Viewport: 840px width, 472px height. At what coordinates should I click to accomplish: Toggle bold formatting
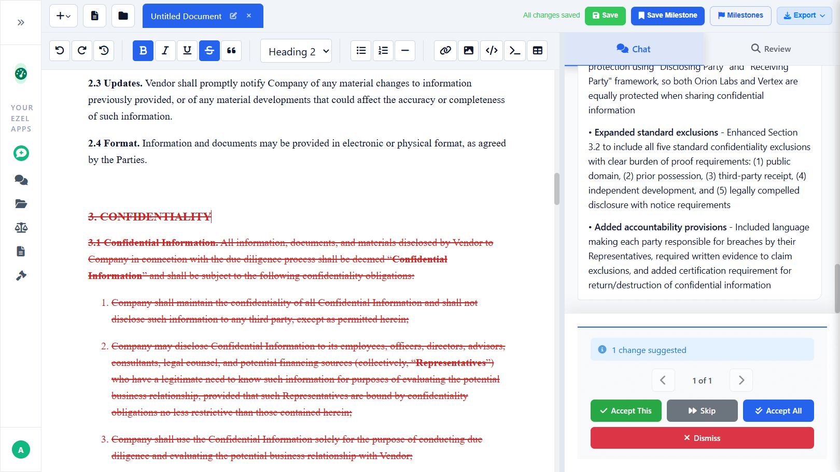click(x=143, y=51)
